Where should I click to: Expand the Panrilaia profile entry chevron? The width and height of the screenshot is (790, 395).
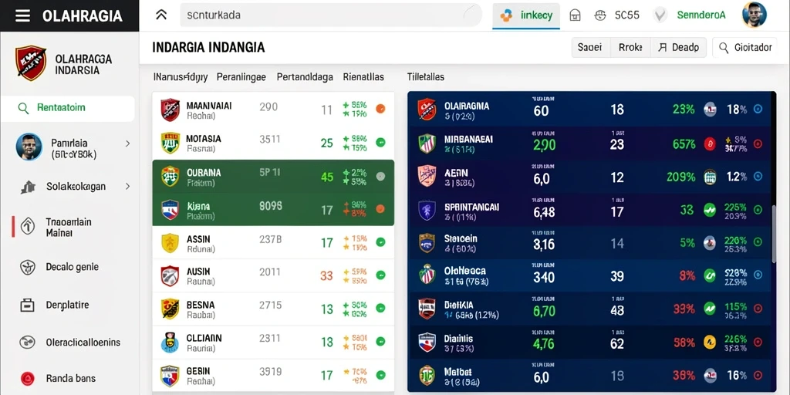coord(128,143)
